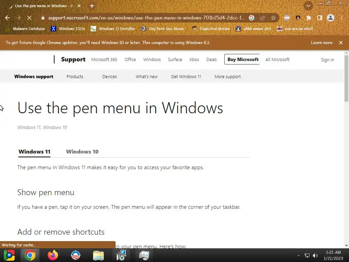Click the Buy Microsoft button
This screenshot has width=349, height=262.
tap(242, 59)
